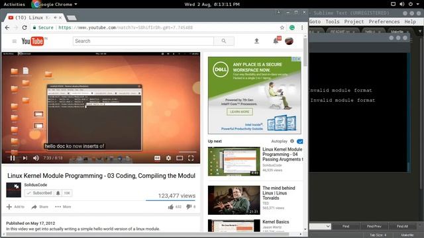Open system volume indicator
Viewport: 424px width, 238px height.
pos(402,4)
